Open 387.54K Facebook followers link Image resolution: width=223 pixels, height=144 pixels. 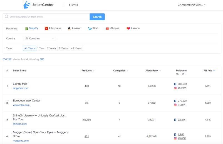[182, 84]
